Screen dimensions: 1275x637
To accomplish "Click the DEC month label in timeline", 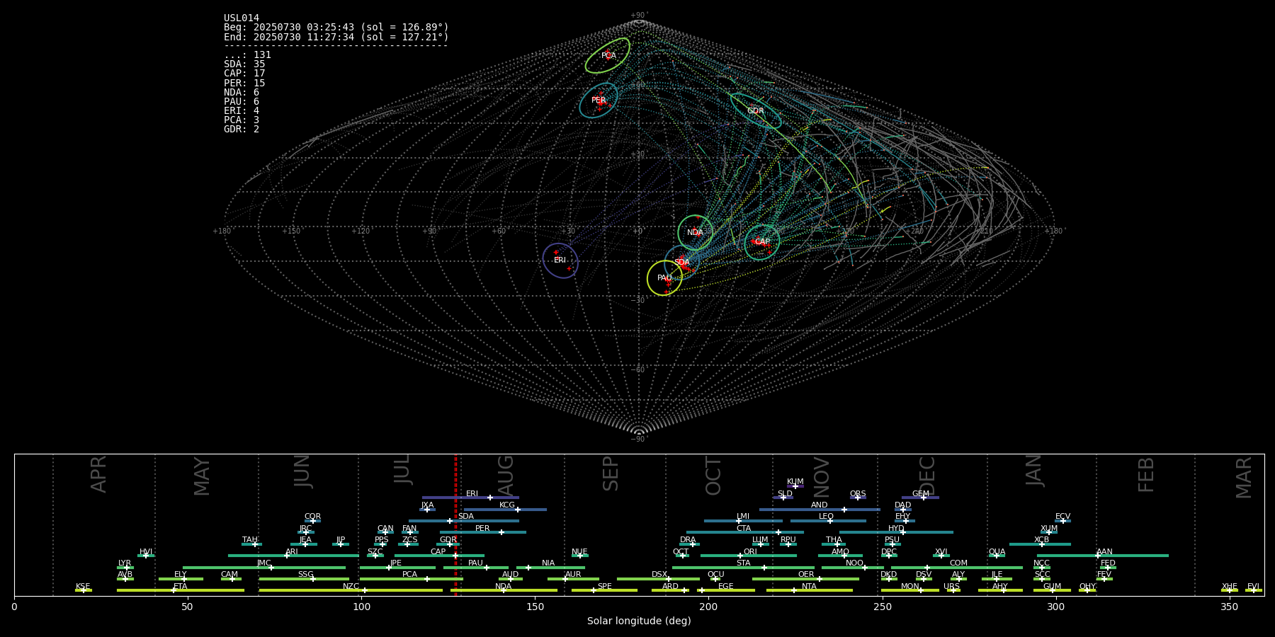I will [x=927, y=476].
